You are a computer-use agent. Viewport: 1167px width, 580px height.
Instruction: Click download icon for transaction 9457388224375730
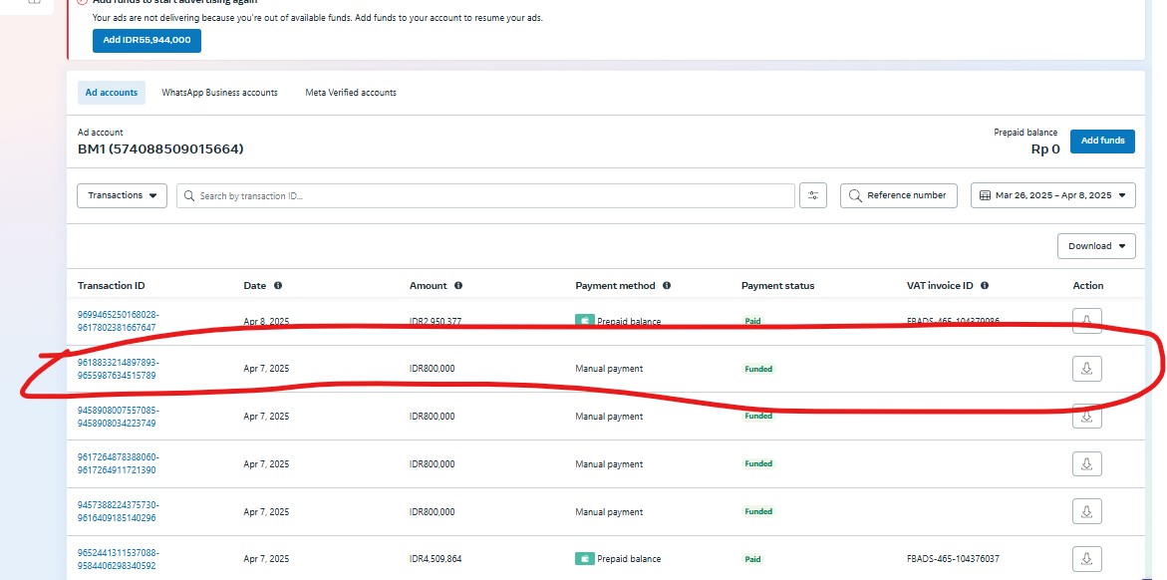click(x=1087, y=511)
